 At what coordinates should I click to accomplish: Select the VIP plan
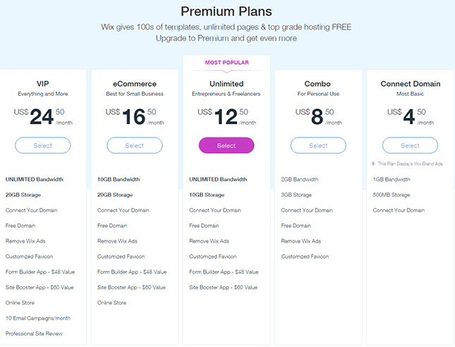(42, 145)
